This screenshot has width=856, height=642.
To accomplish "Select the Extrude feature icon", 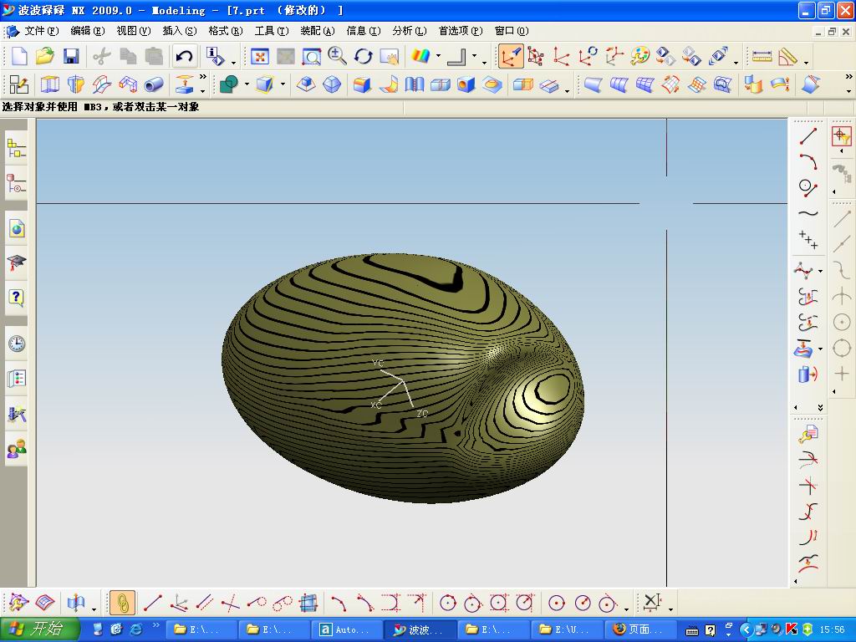I will 49,84.
